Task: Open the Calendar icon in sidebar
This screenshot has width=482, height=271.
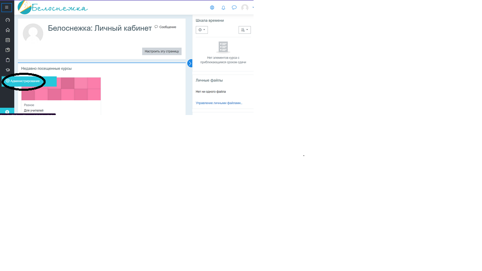Action: pyautogui.click(x=8, y=40)
